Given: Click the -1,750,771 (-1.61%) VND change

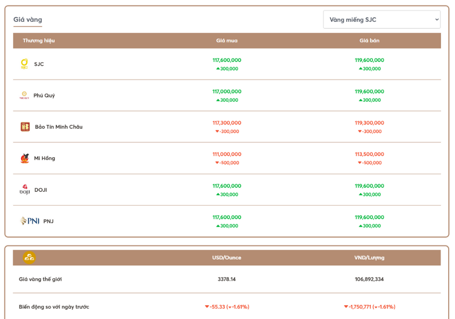Looking at the screenshot, I should tap(369, 307).
